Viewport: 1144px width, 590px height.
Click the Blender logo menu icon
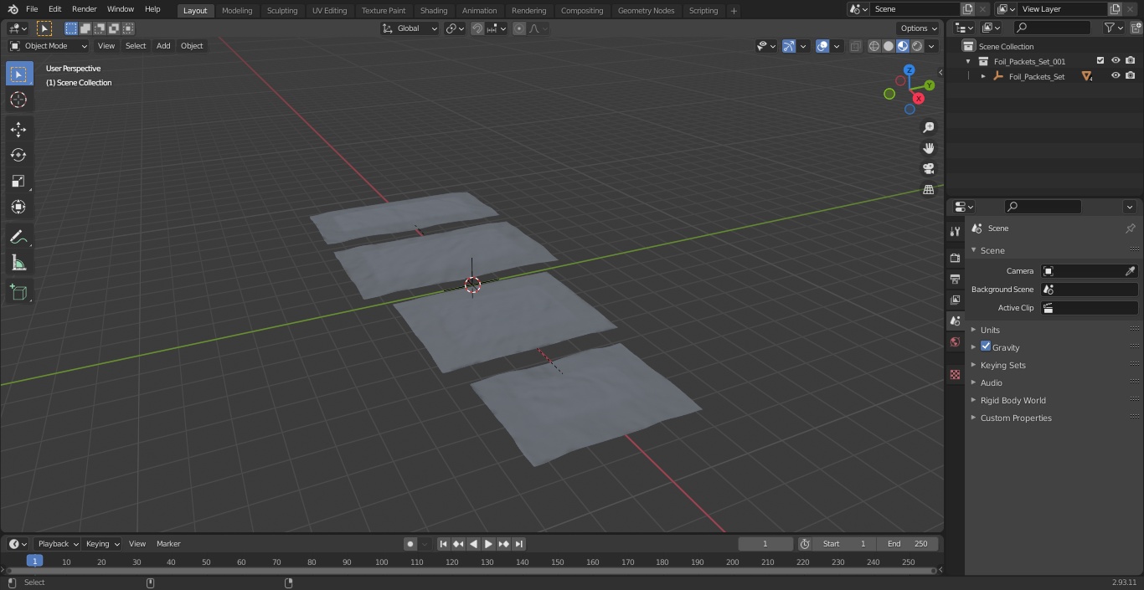[13, 9]
